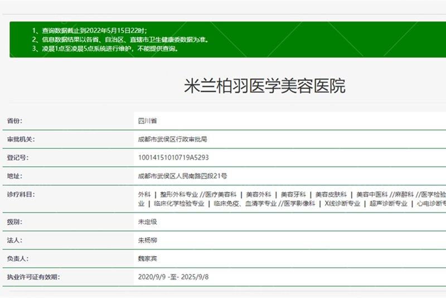
Task: Click notice line about 2022年5月15日22时
Action: [90, 31]
